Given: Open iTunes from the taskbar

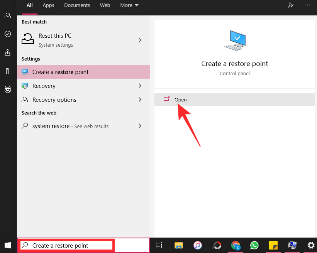Looking at the screenshot, I should point(197,245).
